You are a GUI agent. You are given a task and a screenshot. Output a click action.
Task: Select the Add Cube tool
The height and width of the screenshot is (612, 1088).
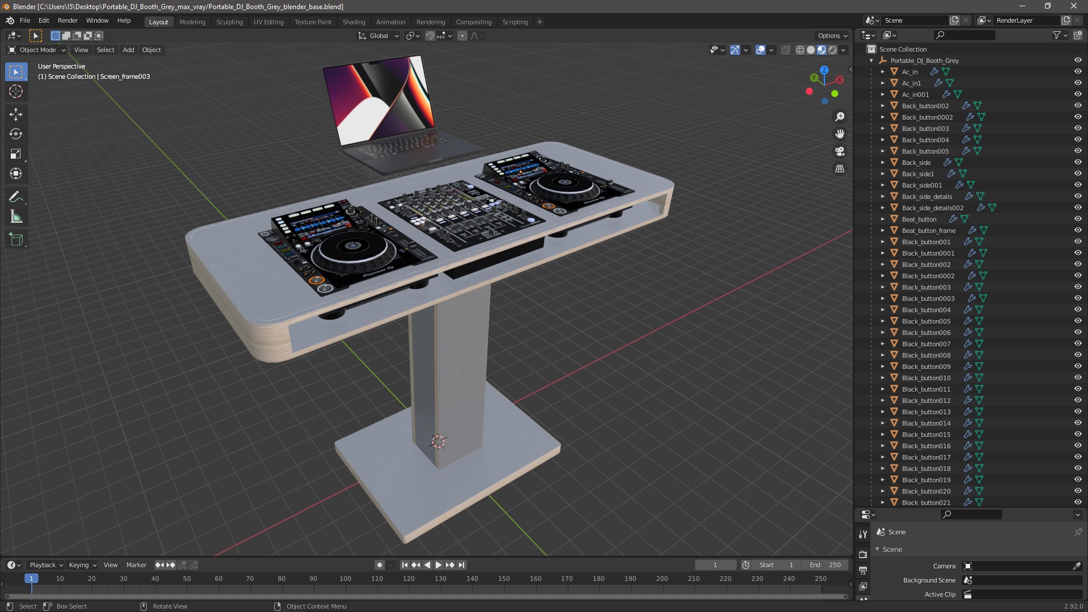click(16, 240)
